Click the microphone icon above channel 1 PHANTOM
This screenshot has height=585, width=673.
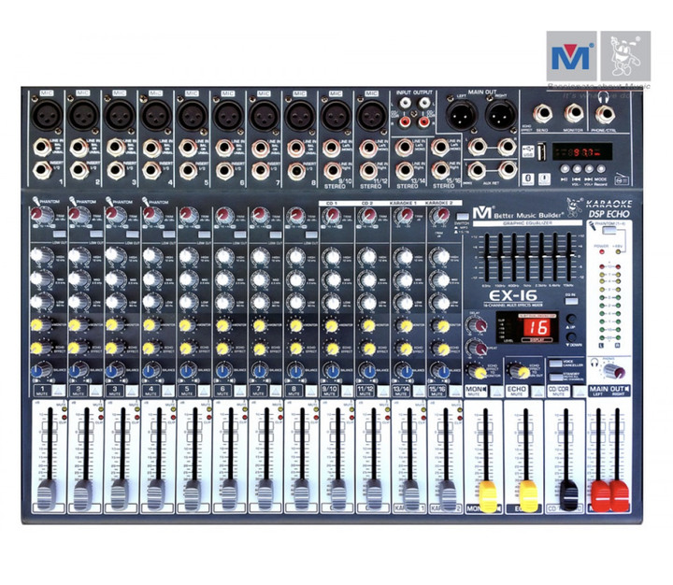click(x=36, y=201)
